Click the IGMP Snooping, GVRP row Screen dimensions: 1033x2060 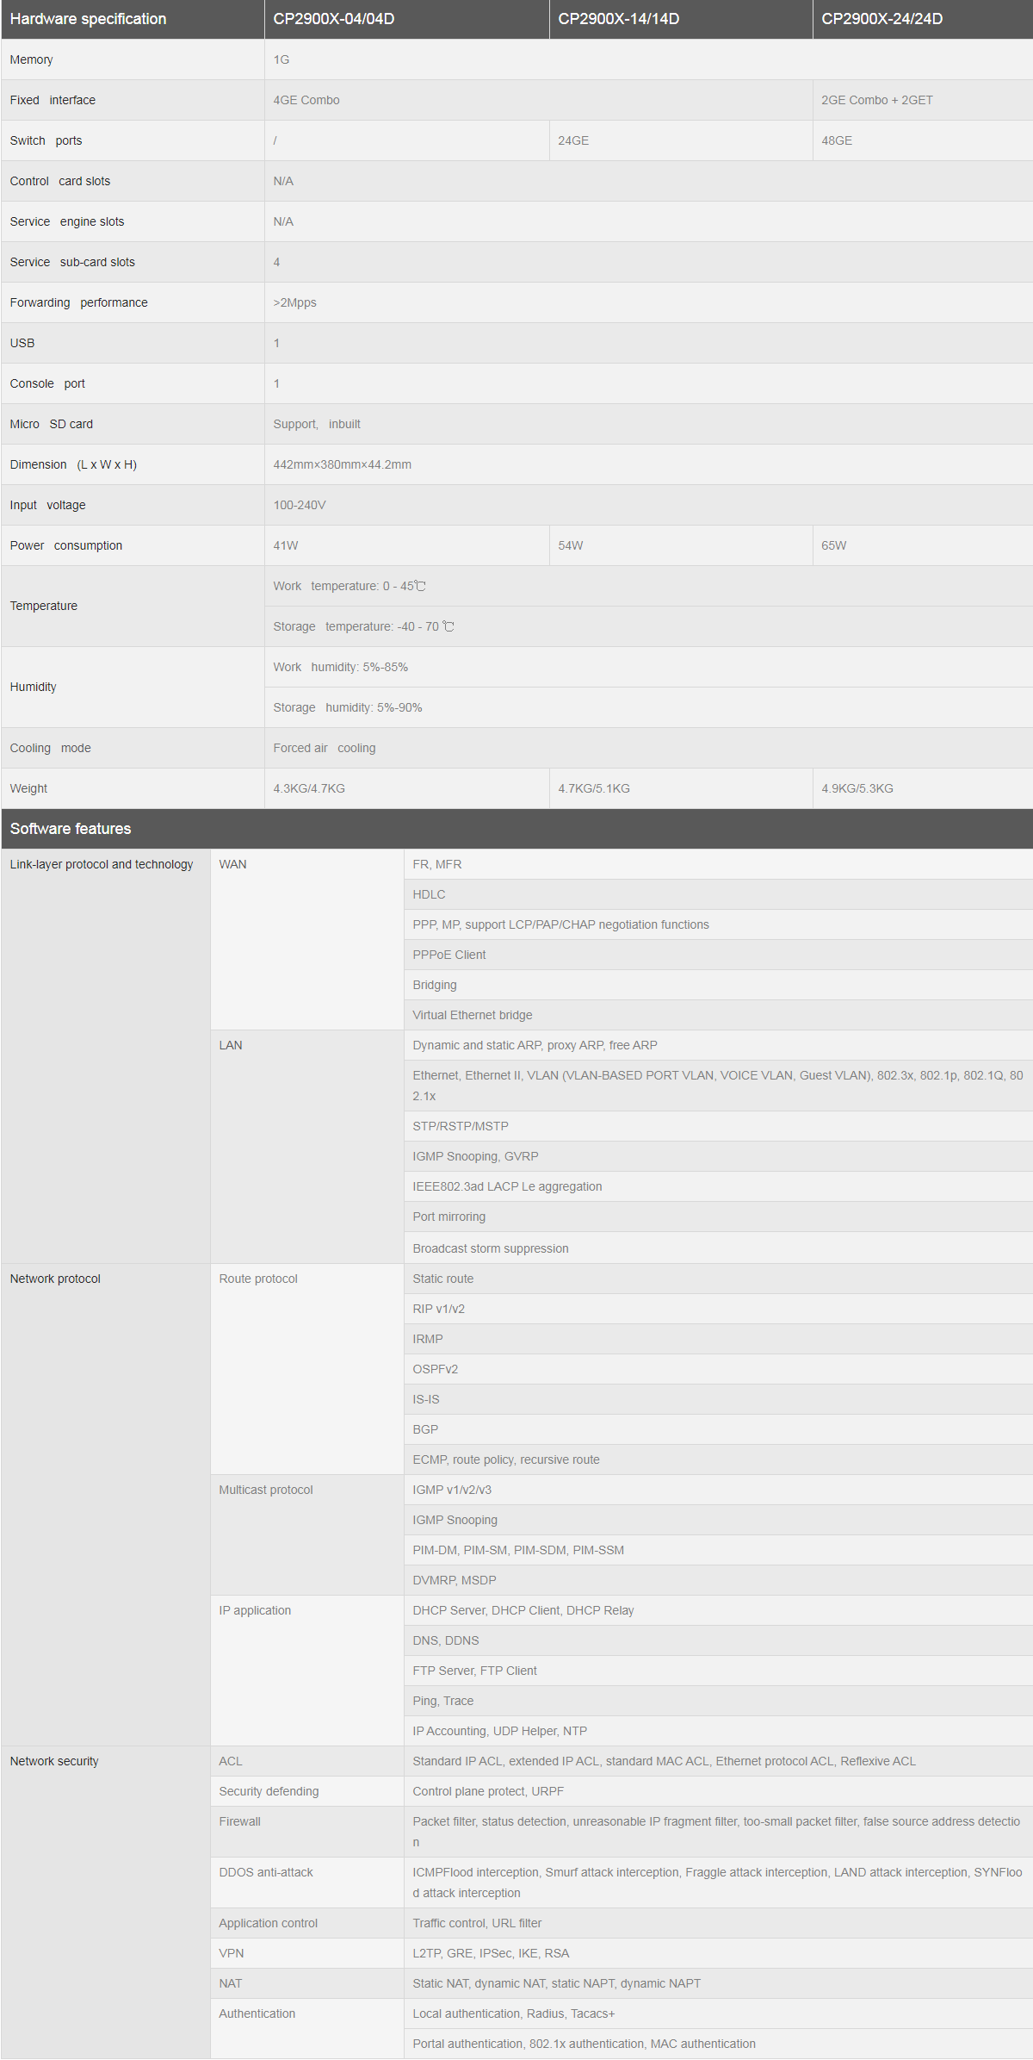[x=718, y=1156]
